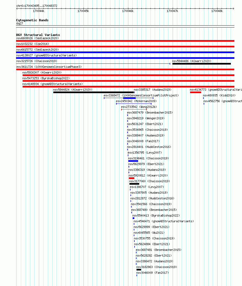Click the DGV Structural Variants track title
Screen dimensions: 242x286
pyautogui.click(x=38, y=35)
